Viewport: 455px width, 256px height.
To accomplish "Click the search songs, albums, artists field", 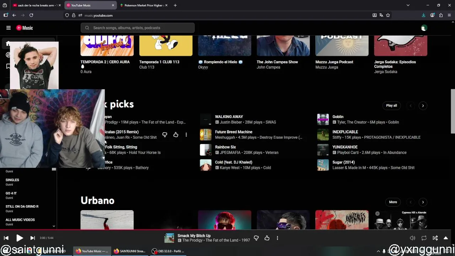I will [x=138, y=28].
